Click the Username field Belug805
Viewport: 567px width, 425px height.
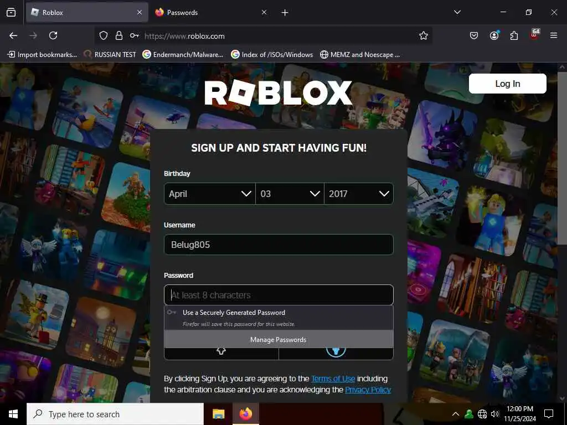(279, 245)
